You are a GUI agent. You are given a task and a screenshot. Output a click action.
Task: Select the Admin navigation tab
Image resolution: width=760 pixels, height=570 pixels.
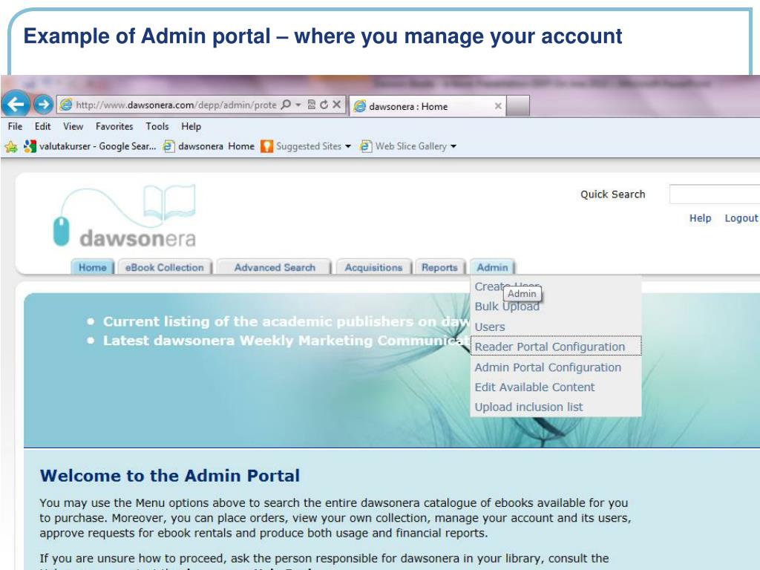point(493,267)
